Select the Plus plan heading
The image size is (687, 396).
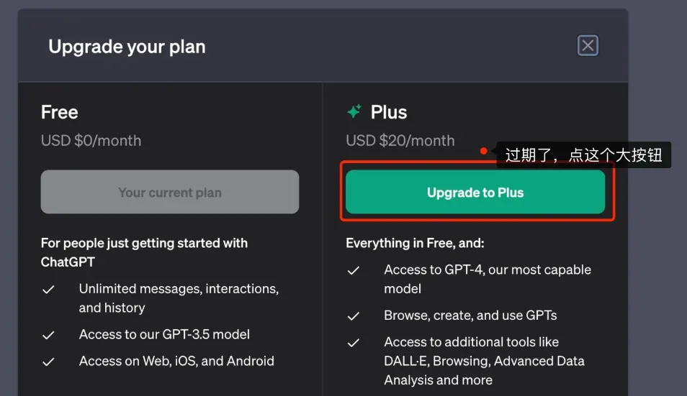[389, 112]
